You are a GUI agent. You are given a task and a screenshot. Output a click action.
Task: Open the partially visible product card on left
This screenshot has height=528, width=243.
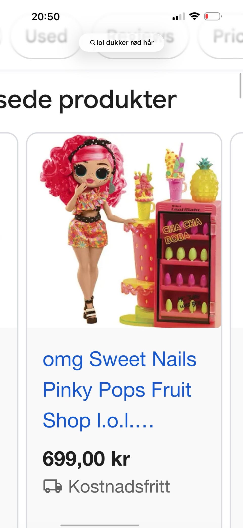[x=9, y=330]
